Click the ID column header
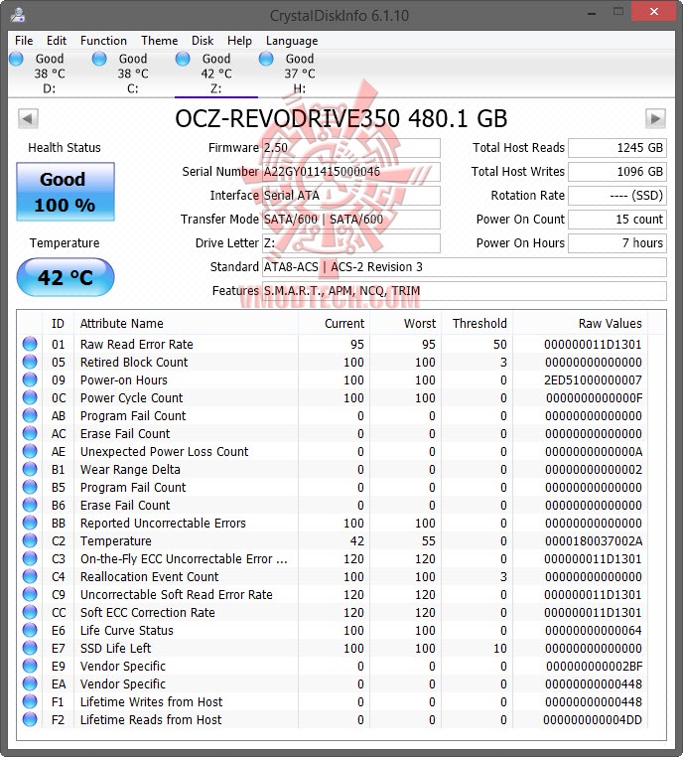Image resolution: width=683 pixels, height=757 pixels. pyautogui.click(x=58, y=323)
